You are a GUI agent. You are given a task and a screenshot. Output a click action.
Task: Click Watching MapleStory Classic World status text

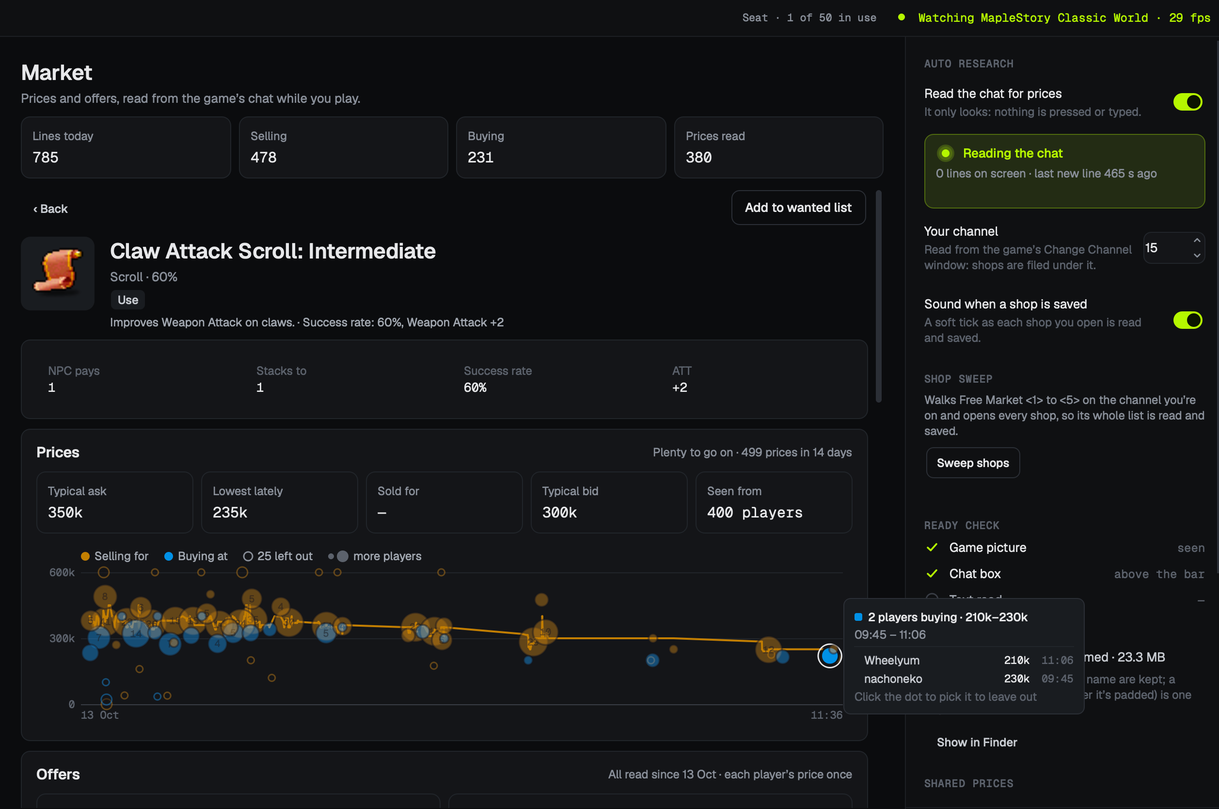point(1064,17)
